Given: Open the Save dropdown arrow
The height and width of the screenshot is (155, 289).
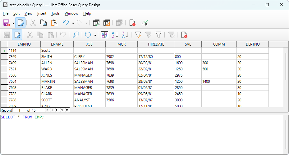Looking at the screenshot, I should pyautogui.click(x=13, y=23).
